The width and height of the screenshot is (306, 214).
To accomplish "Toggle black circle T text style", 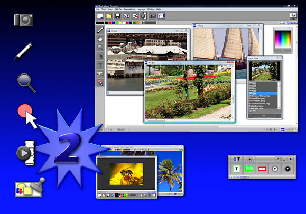I will (x=288, y=169).
